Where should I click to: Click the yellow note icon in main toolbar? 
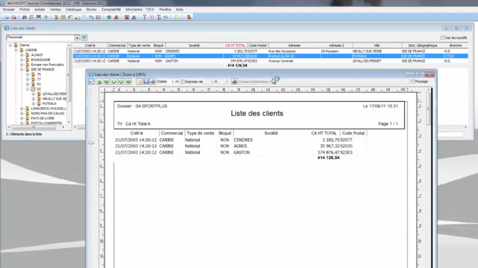point(176,17)
